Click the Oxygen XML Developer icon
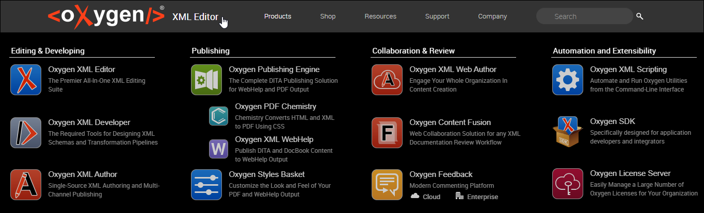Viewport: 704px width, 213px height. (26, 133)
